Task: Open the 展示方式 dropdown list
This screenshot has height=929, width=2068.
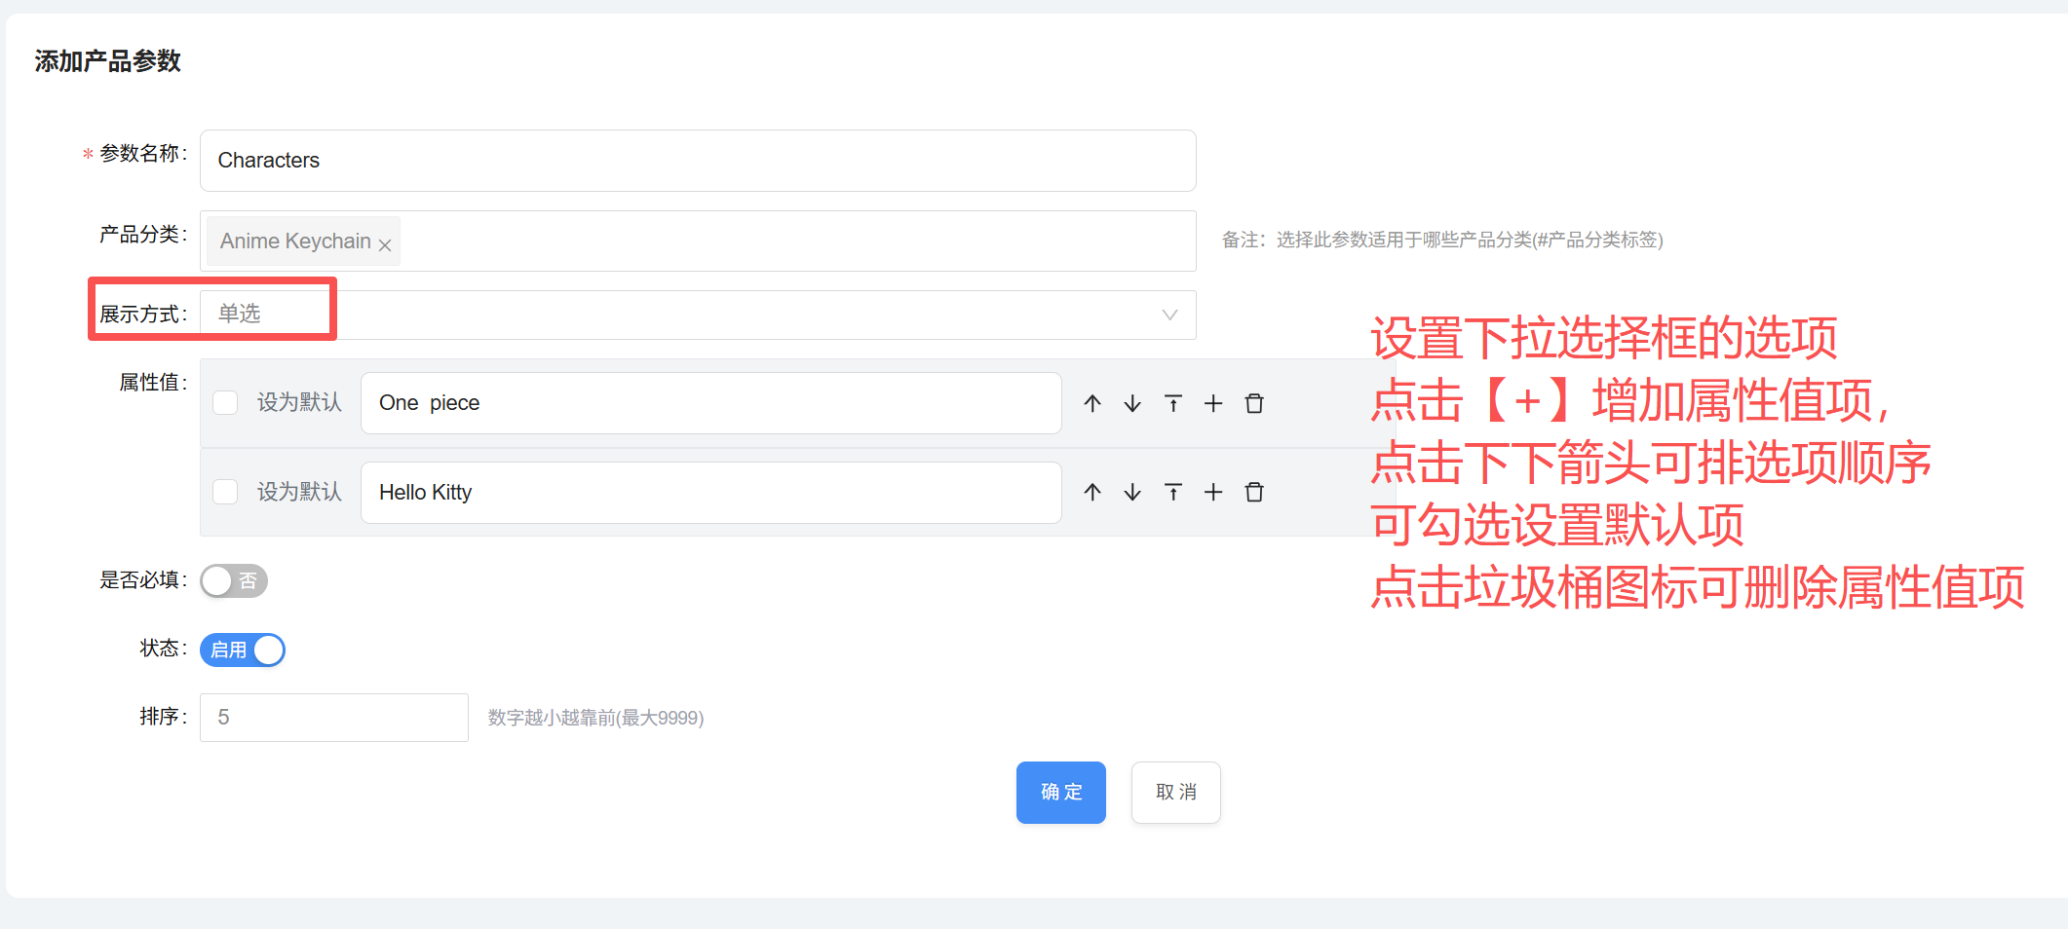Action: coord(682,315)
